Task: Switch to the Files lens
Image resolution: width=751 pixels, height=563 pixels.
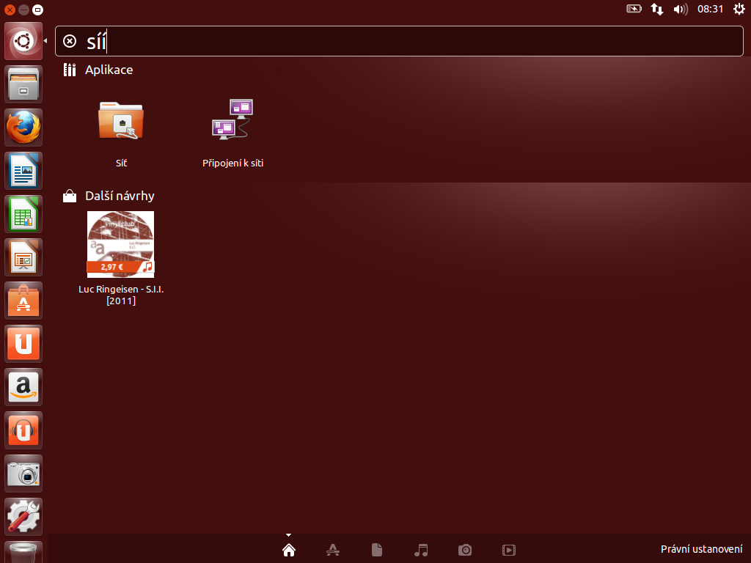Action: click(377, 550)
